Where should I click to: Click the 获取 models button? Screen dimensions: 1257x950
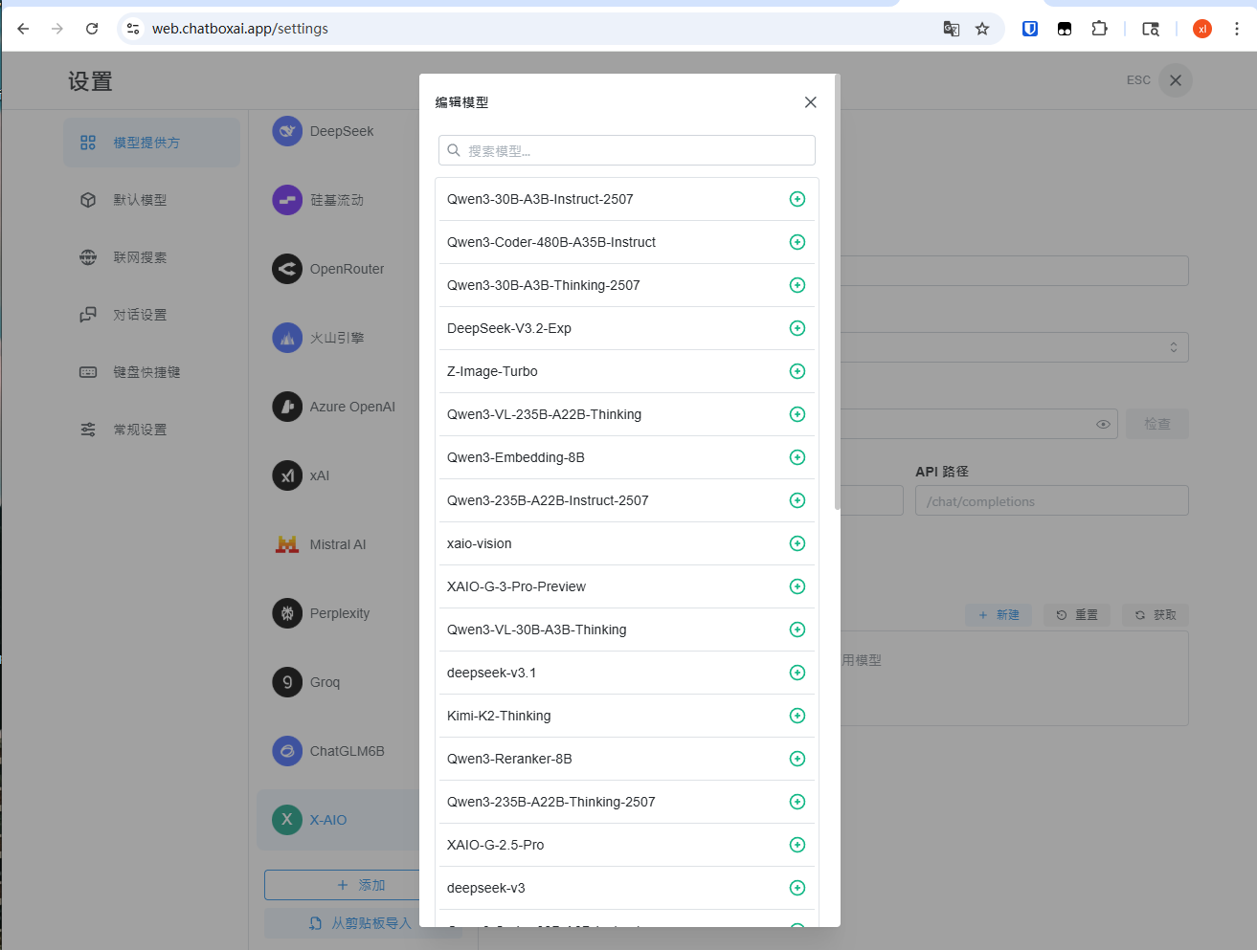pyautogui.click(x=1156, y=615)
